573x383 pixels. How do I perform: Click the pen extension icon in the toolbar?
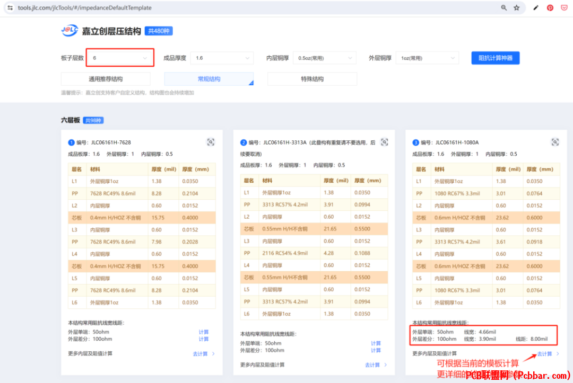(536, 7)
